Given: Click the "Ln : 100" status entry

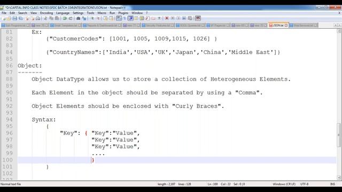Looking at the screenshot, I should click(x=213, y=184).
